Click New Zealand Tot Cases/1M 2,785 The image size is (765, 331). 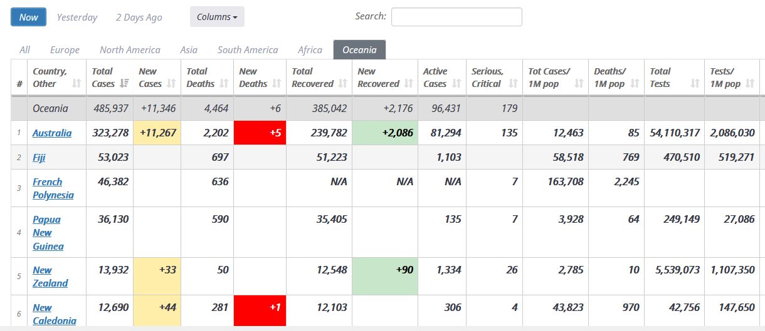click(571, 270)
